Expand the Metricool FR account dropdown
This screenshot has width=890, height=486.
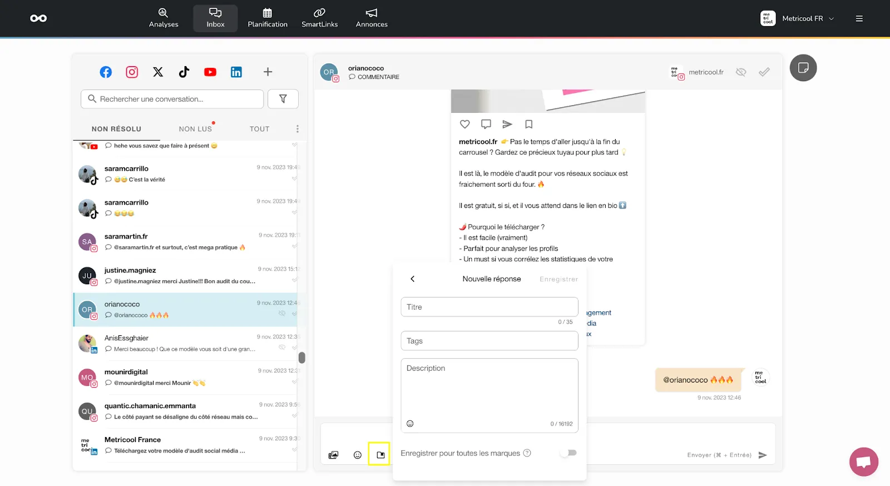(x=807, y=18)
